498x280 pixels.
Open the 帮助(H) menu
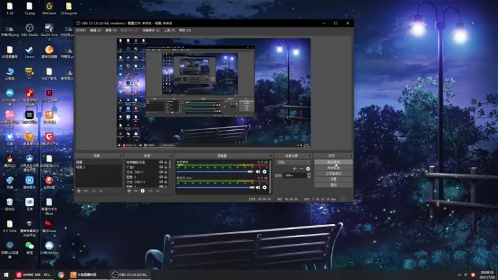185,30
